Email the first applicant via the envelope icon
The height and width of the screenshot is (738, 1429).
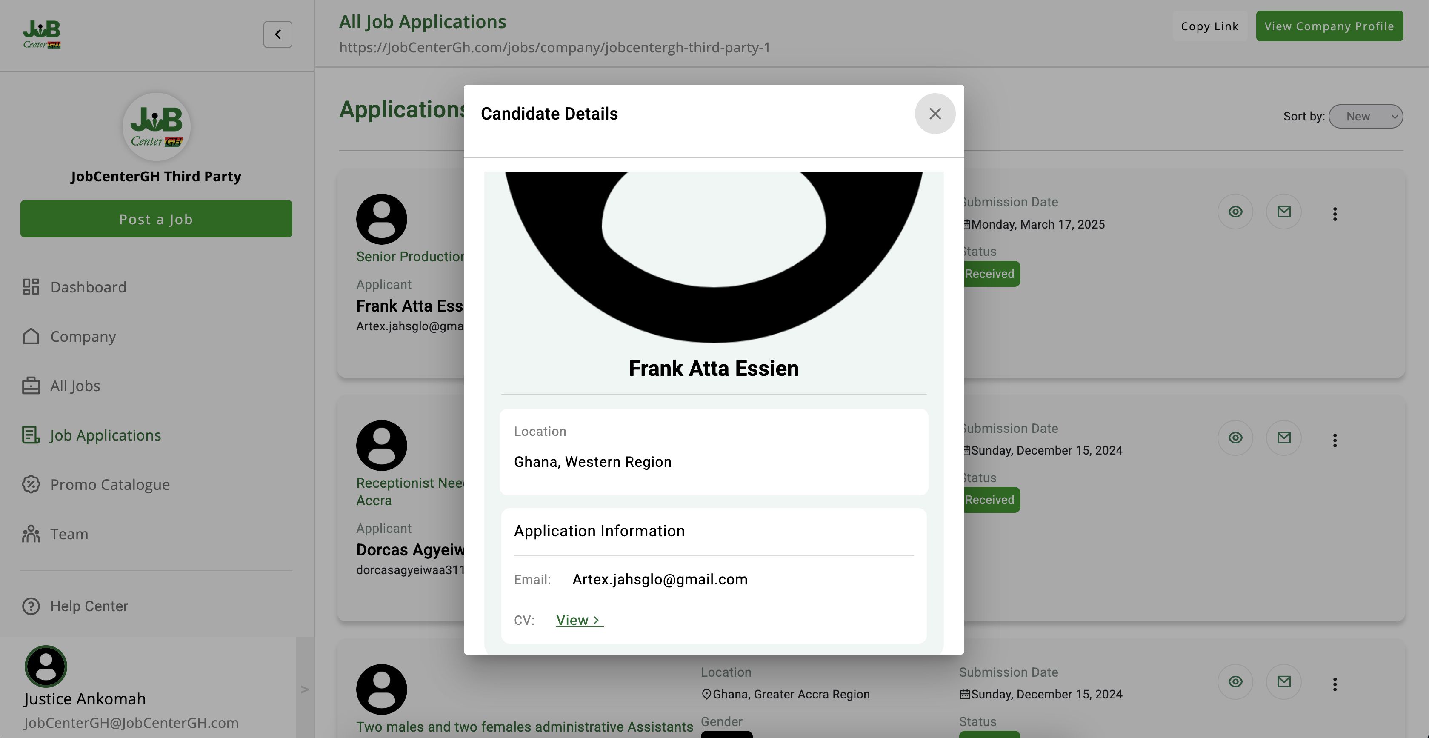[1283, 212]
